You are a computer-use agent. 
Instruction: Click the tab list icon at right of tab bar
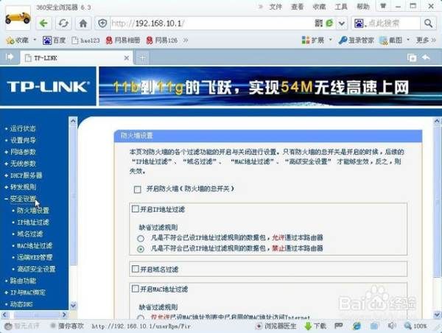tap(412, 57)
